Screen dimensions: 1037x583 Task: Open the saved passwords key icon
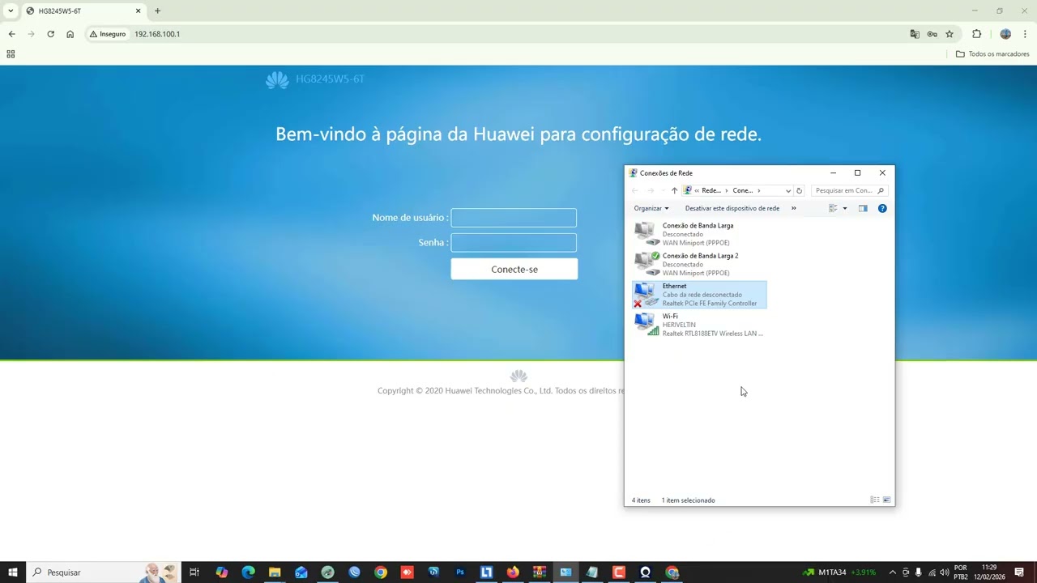point(932,34)
